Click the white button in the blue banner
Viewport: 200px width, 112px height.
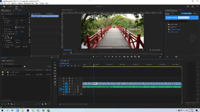[183, 18]
